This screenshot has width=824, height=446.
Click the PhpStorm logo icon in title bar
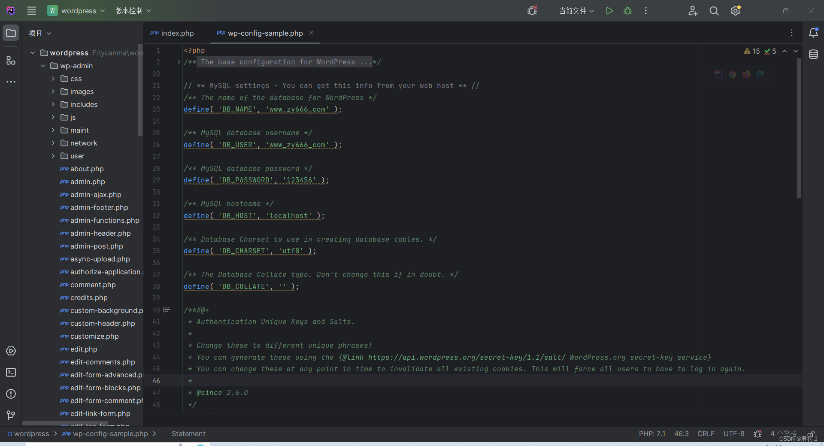[11, 11]
